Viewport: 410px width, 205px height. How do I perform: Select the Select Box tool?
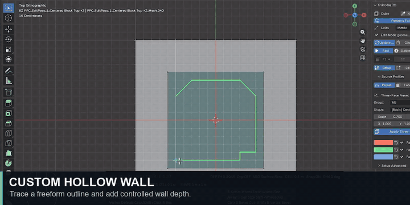[9, 8]
